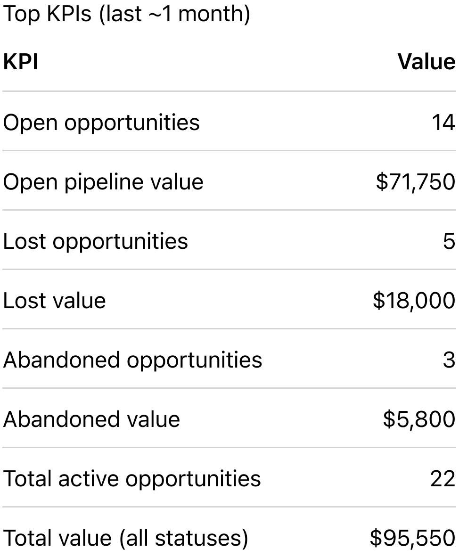Screen dimensions: 459x557
Task: Select the "Lost opportunities" row label
Action: pos(96,241)
